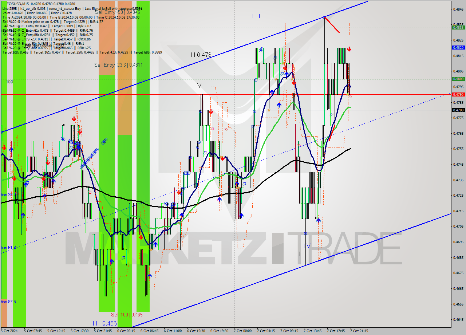This screenshot has width=466, height=335.
Task: Click the 'I I I 0.466' wave label
Action: tap(104, 323)
